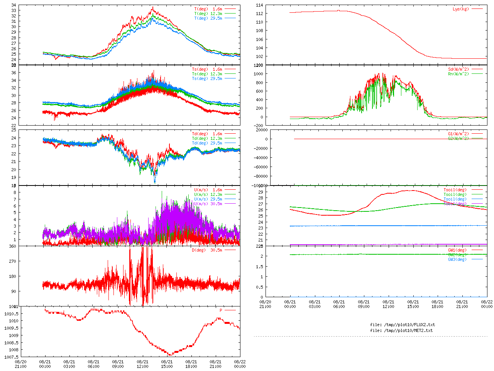This screenshot has height=371, width=494.
Task: Select the Ts(deg) 12.3m legend label
Action: pos(207,74)
